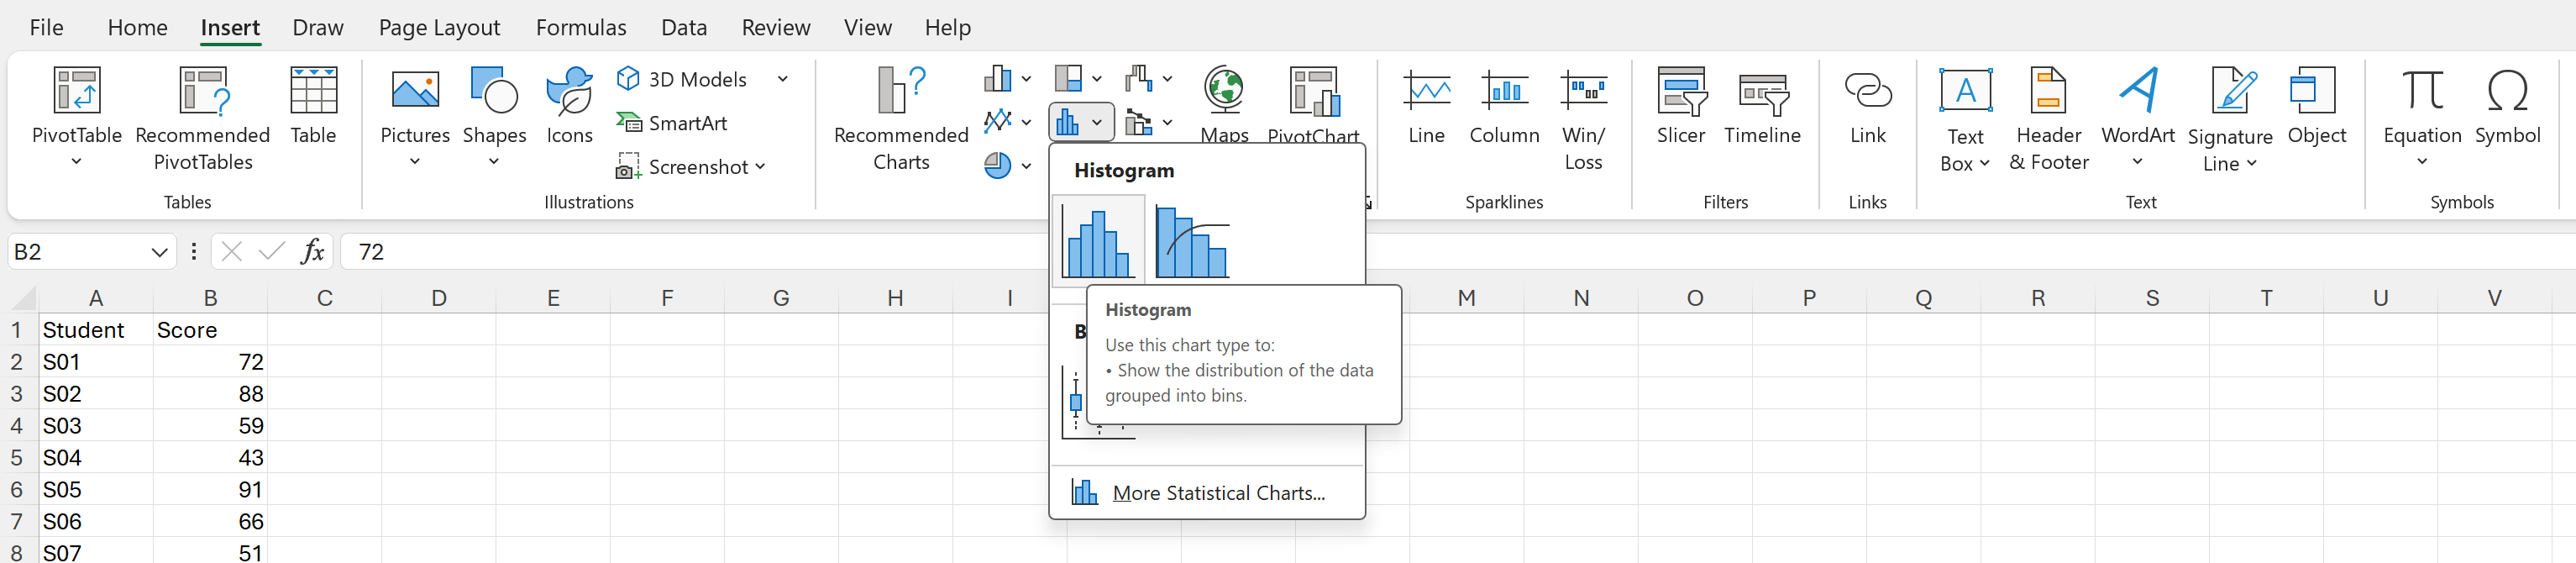Click the Insert Function fx button
Image resolution: width=2576 pixels, height=563 pixels.
pos(313,252)
